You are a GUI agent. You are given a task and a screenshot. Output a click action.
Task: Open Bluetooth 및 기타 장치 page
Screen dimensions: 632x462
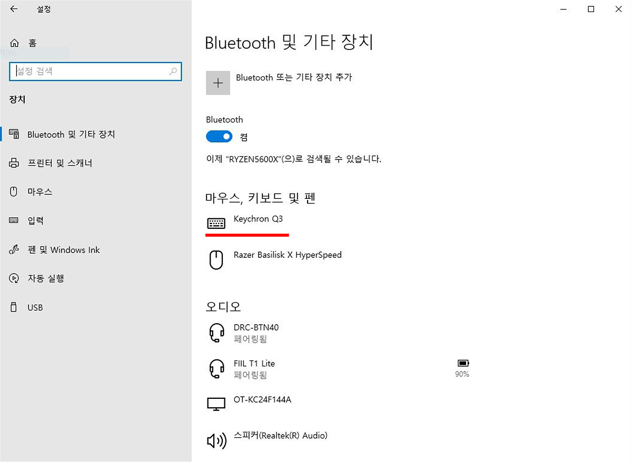[x=71, y=134]
